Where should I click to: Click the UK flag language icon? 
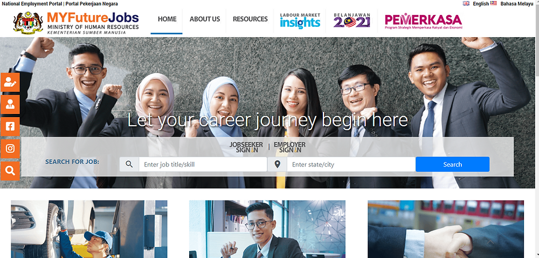pos(466,3)
